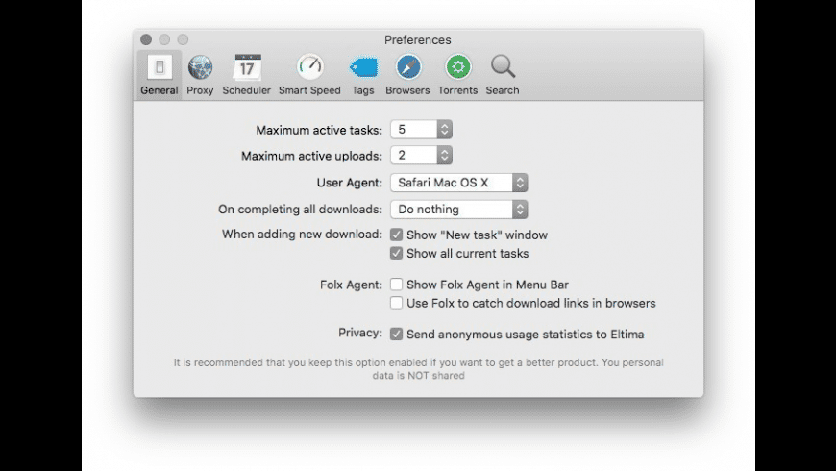Close the Preferences window
The image size is (836, 471).
(146, 39)
